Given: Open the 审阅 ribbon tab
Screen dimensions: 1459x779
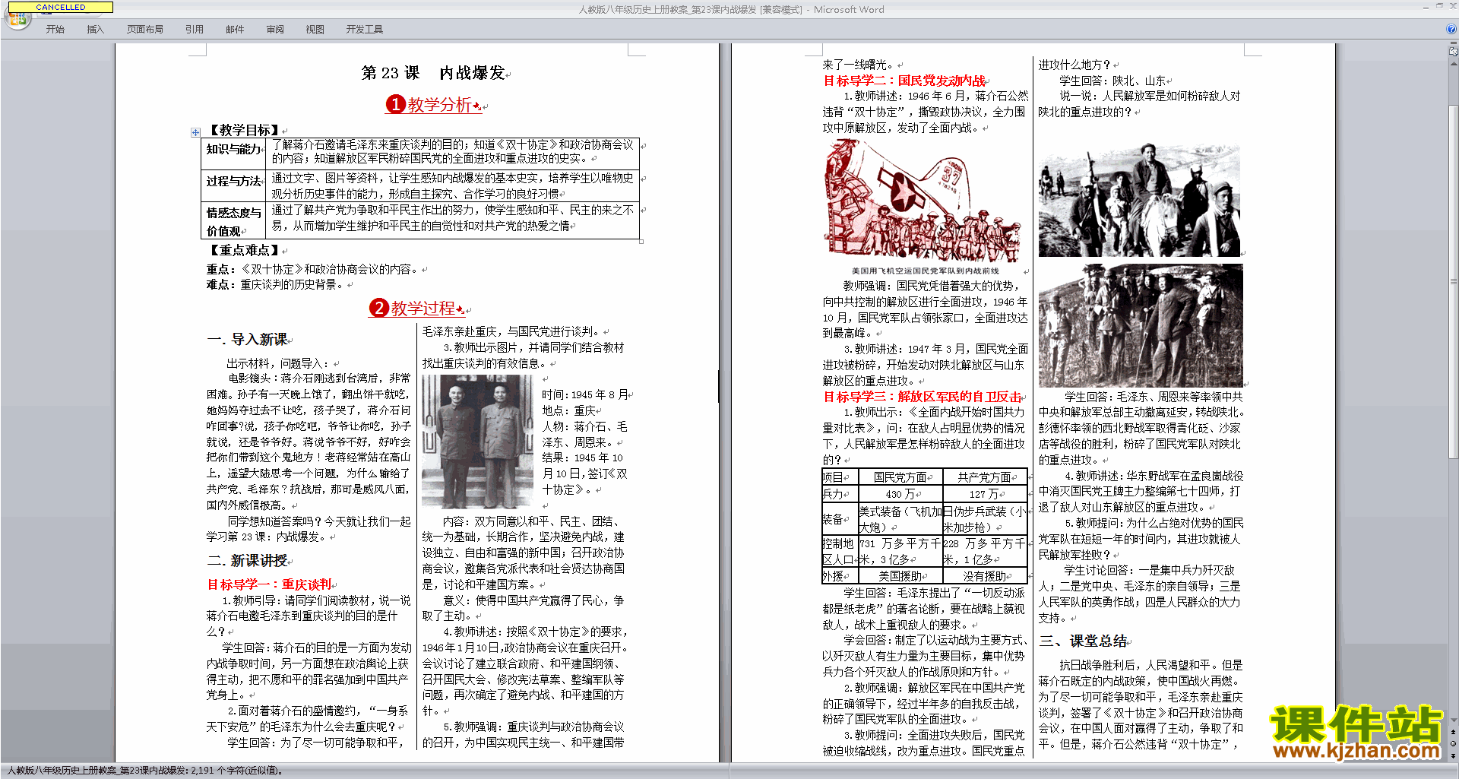Looking at the screenshot, I should click(275, 29).
